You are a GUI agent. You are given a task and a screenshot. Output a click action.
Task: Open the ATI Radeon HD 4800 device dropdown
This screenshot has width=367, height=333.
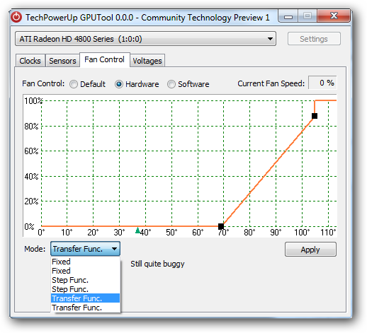click(145, 39)
